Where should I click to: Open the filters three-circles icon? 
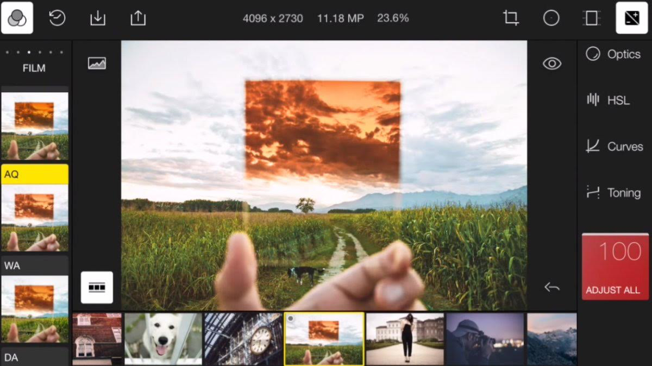[17, 18]
